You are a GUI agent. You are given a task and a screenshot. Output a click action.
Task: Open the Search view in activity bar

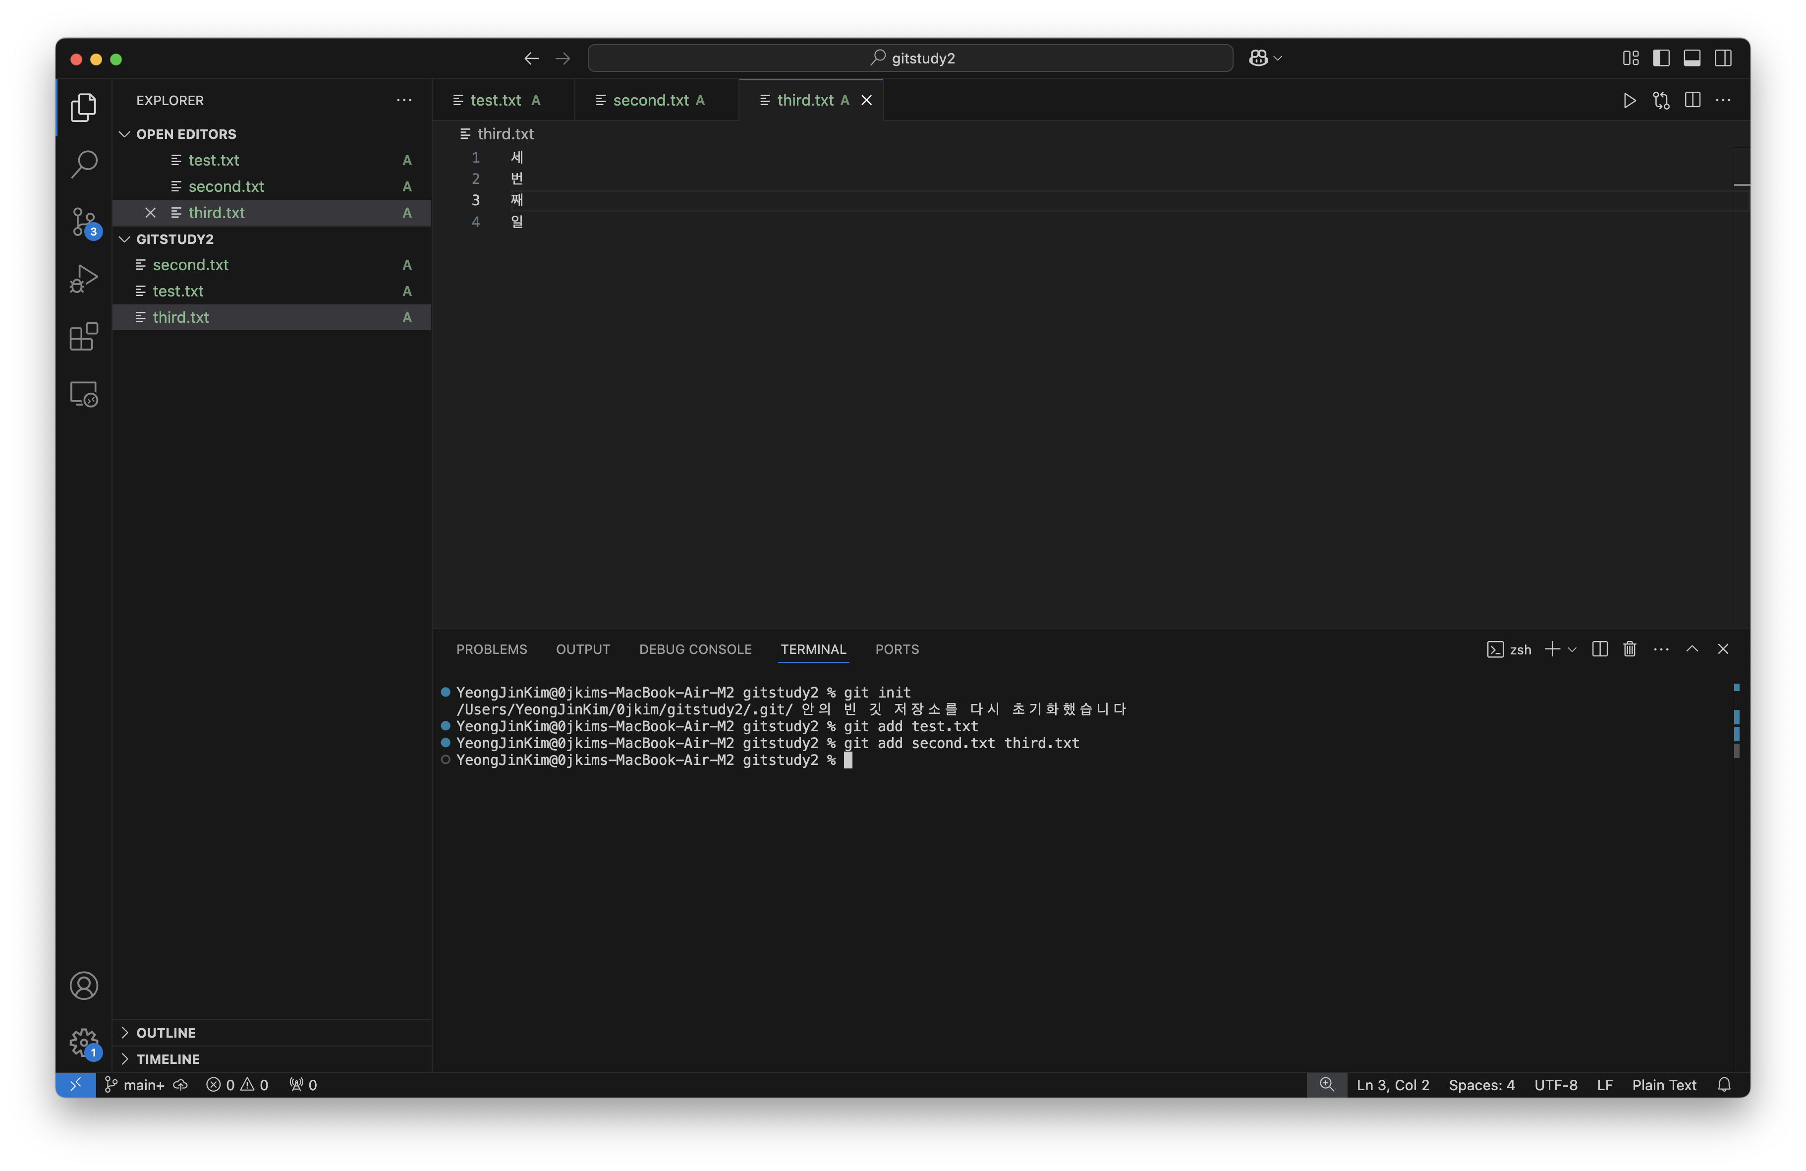tap(83, 164)
